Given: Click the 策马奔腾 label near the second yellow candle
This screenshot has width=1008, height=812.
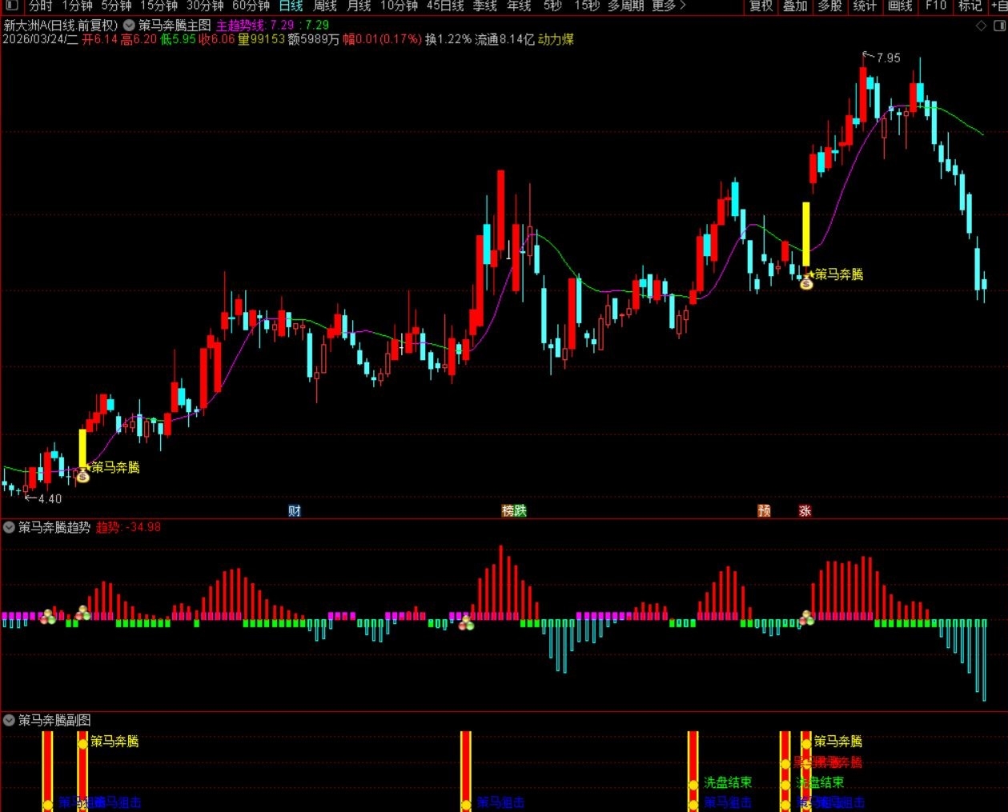Looking at the screenshot, I should 839,274.
